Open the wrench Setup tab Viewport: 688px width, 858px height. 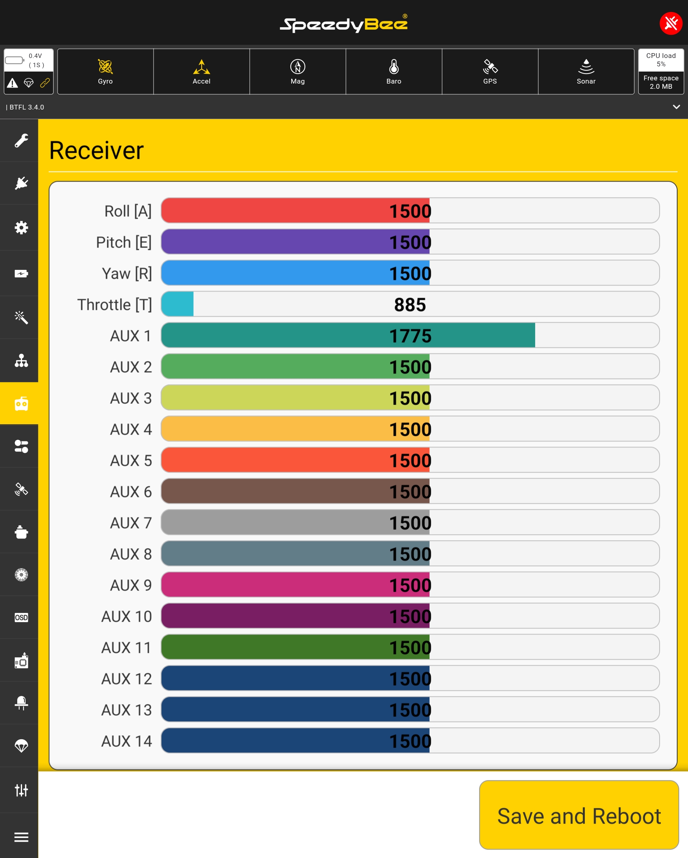21,141
